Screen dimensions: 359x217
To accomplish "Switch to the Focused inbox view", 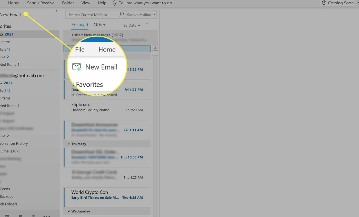I will [80, 25].
